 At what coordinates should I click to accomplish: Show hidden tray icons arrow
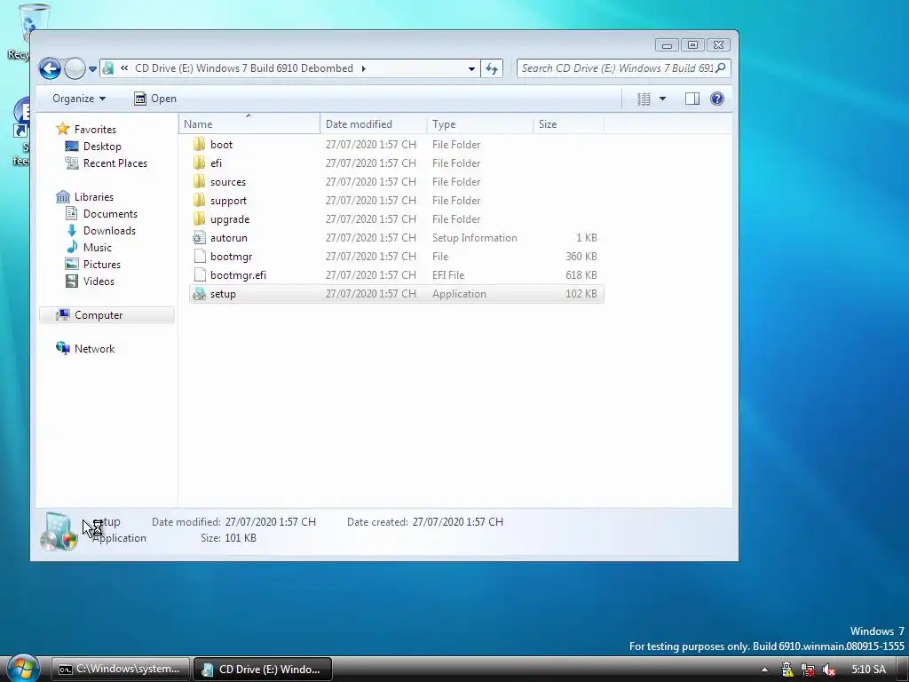point(764,670)
